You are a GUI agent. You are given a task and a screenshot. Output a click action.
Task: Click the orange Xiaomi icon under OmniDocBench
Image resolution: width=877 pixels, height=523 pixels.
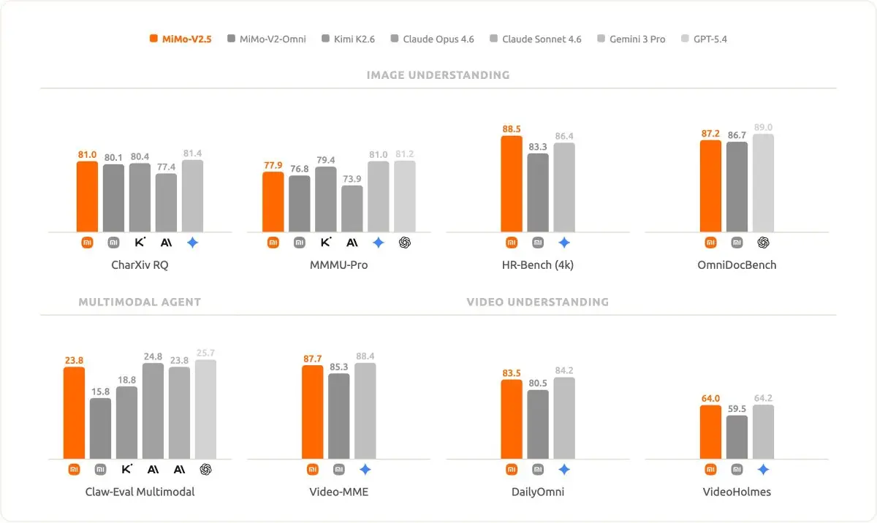[x=710, y=243]
